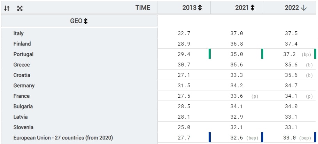
Task: Click the blue marker beside EU 2021
Action: [x=210, y=137]
